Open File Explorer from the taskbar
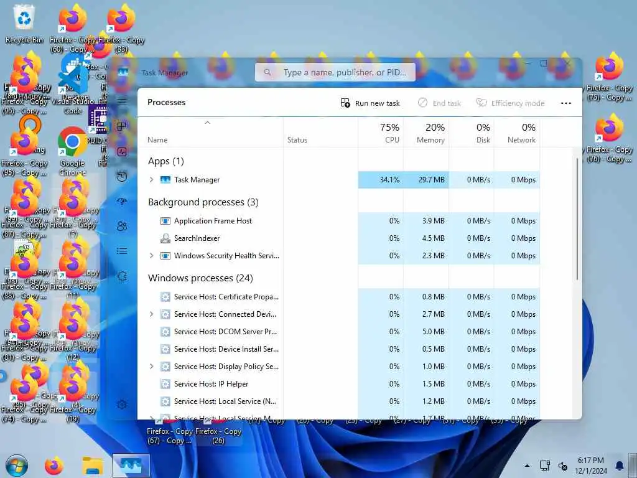 coord(93,466)
